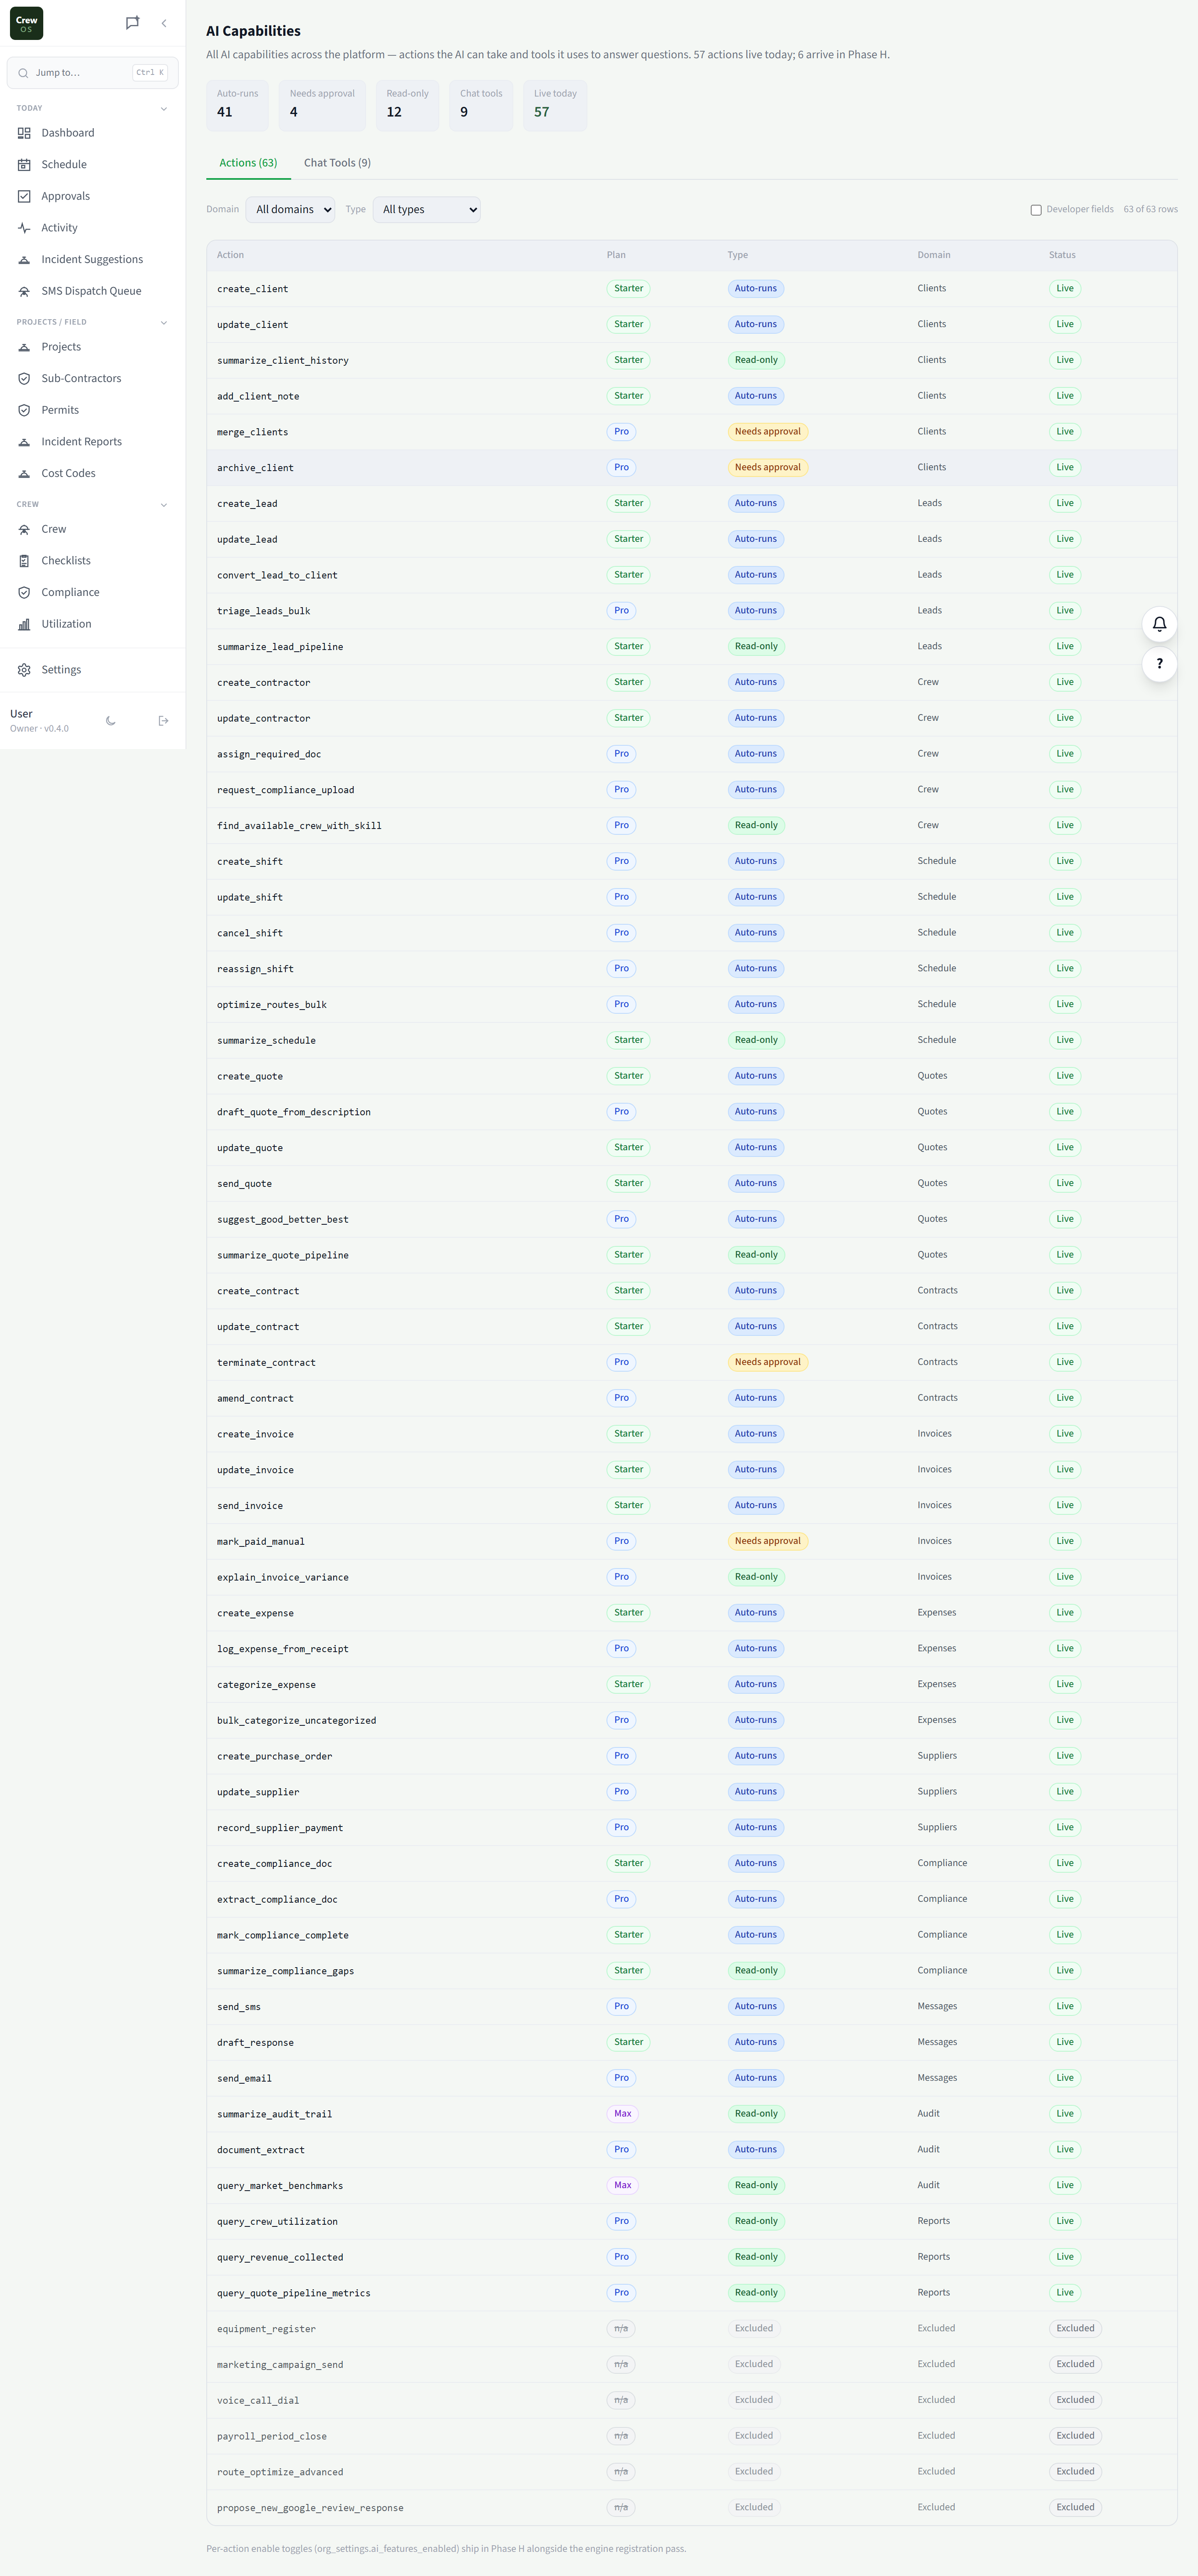Click the magnifier icon in Jump to
The image size is (1198, 2576).
(23, 73)
